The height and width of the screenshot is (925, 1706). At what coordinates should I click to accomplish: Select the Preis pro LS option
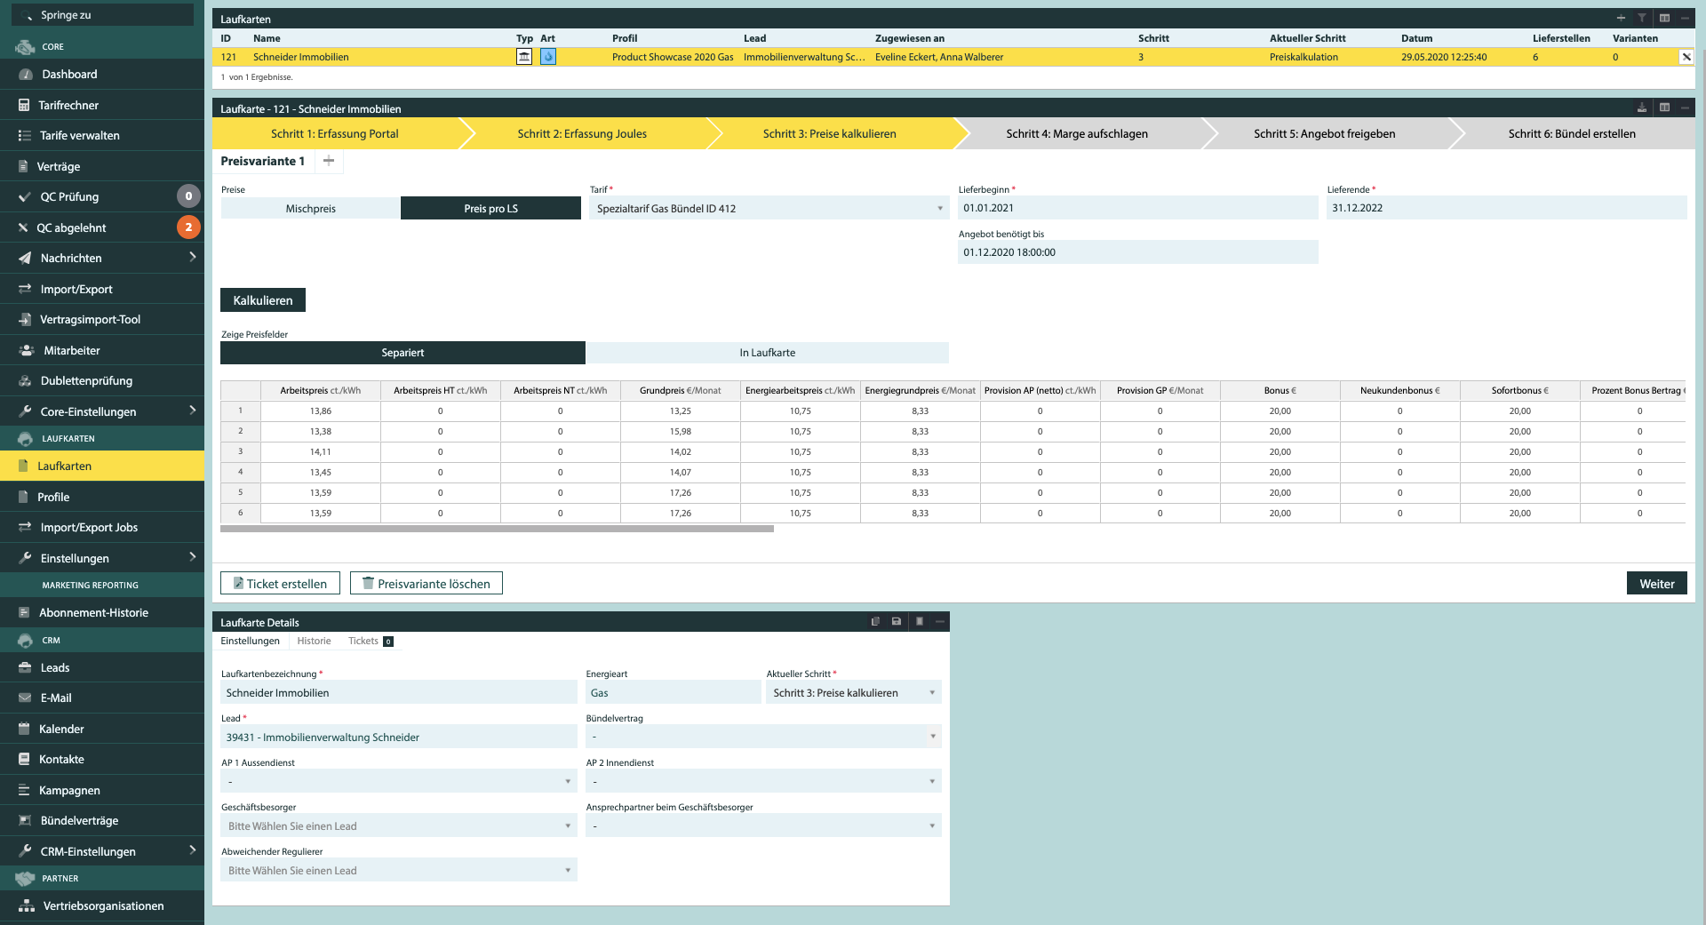pos(490,209)
